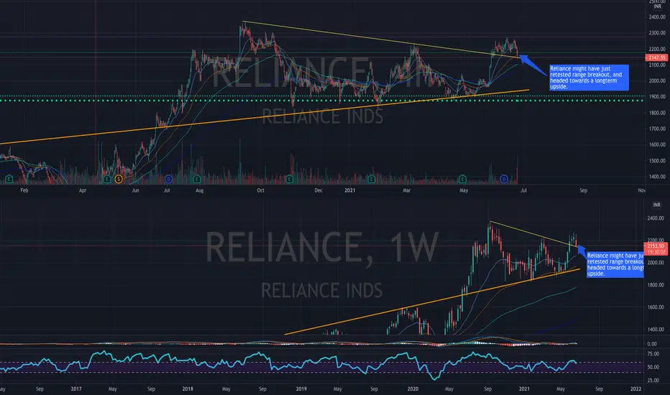The height and width of the screenshot is (395, 670).
Task: Click the 2017 label on weekly time axis
Action: [76, 389]
